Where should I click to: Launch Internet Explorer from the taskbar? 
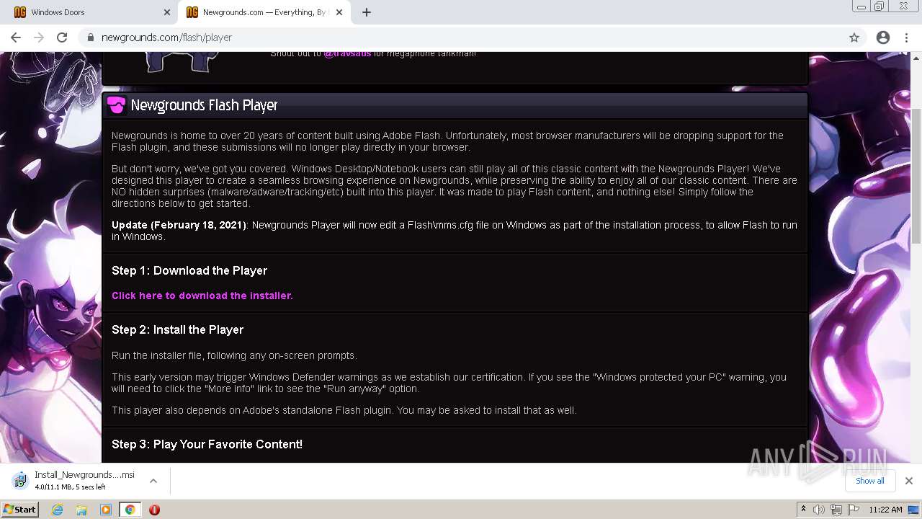58,510
